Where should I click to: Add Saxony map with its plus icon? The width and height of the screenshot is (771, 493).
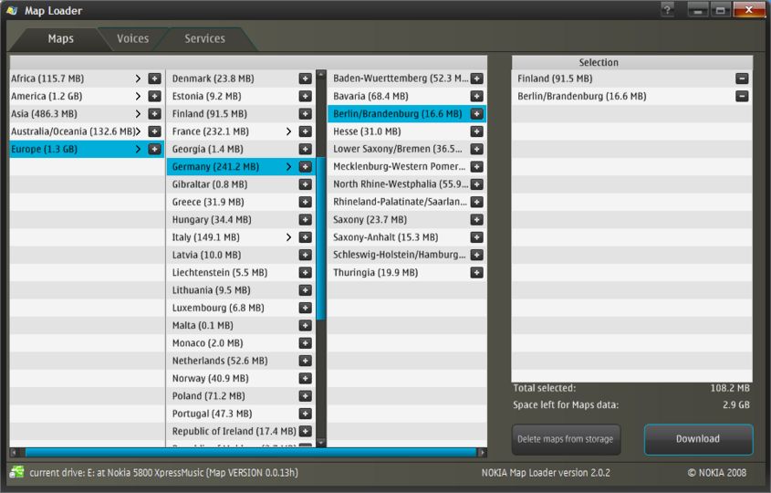pyautogui.click(x=476, y=220)
